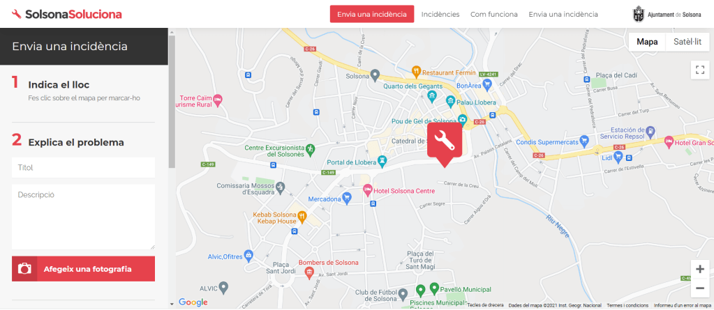The height and width of the screenshot is (310, 714).
Task: Click the sidebar scroll down arrow
Action: tap(172, 304)
